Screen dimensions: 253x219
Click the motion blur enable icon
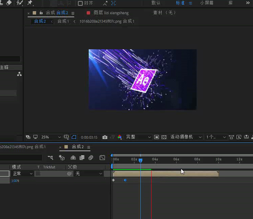tap(91, 158)
